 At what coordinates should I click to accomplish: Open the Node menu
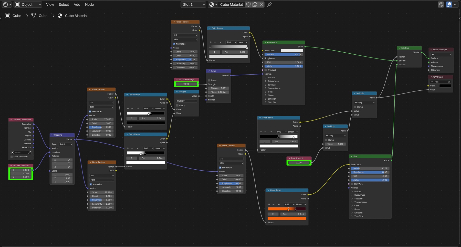[89, 5]
